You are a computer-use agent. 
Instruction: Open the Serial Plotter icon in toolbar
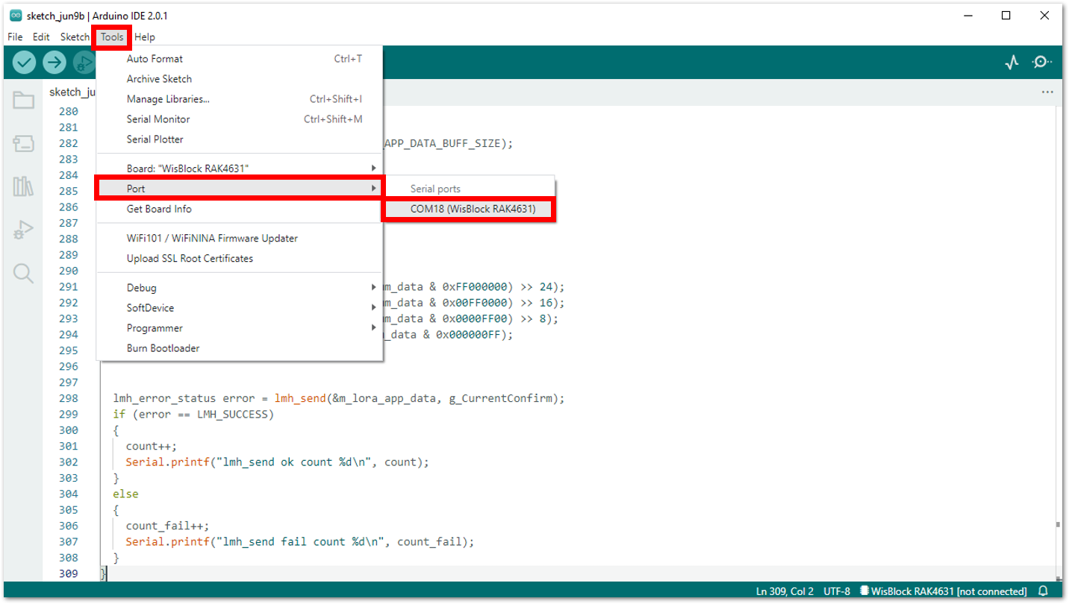1012,63
